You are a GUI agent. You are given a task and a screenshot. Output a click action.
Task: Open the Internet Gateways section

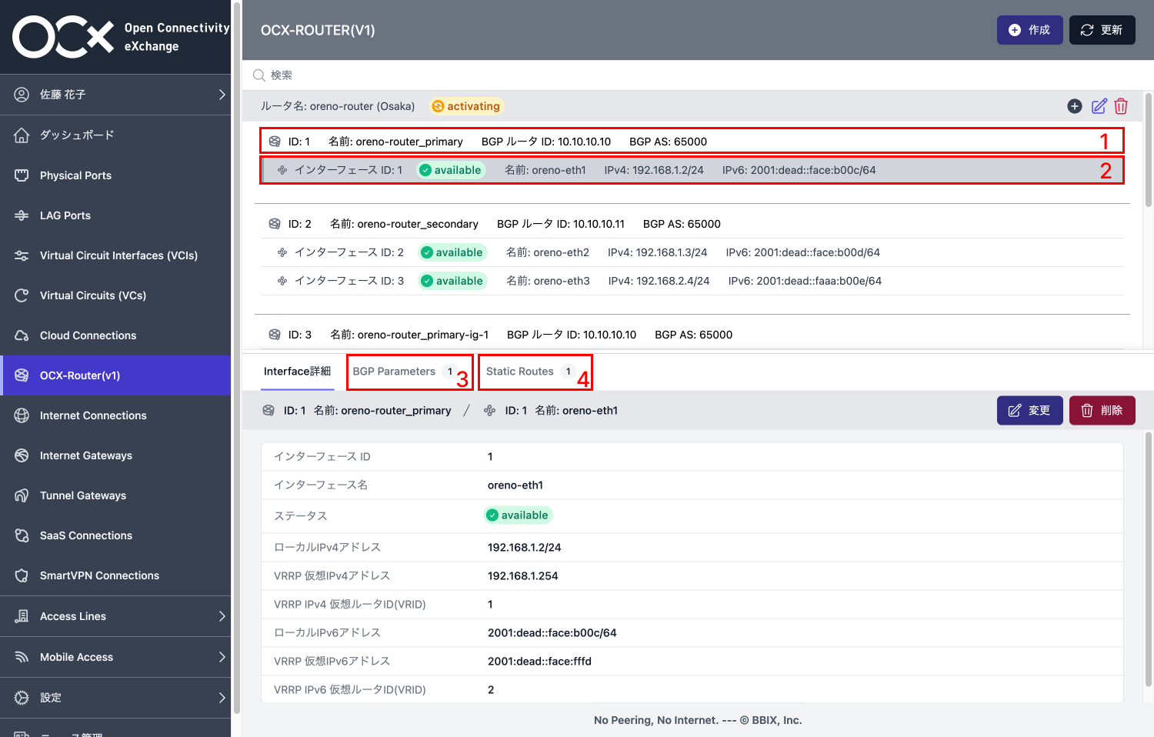coord(86,455)
